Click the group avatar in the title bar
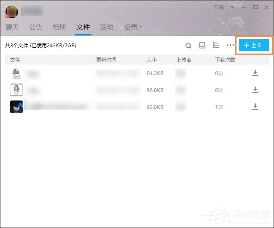The height and width of the screenshot is (228, 274). [11, 11]
